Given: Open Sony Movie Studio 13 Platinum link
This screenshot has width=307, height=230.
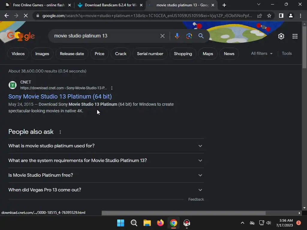Looking at the screenshot, I should pos(60,97).
